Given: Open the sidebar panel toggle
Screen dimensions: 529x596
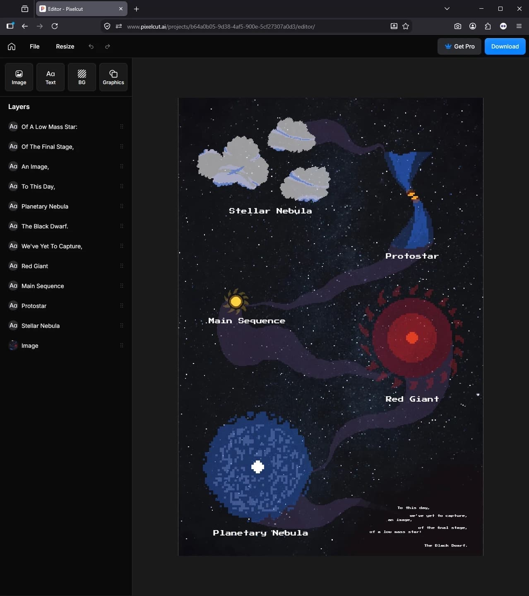Looking at the screenshot, I should coord(10,26).
